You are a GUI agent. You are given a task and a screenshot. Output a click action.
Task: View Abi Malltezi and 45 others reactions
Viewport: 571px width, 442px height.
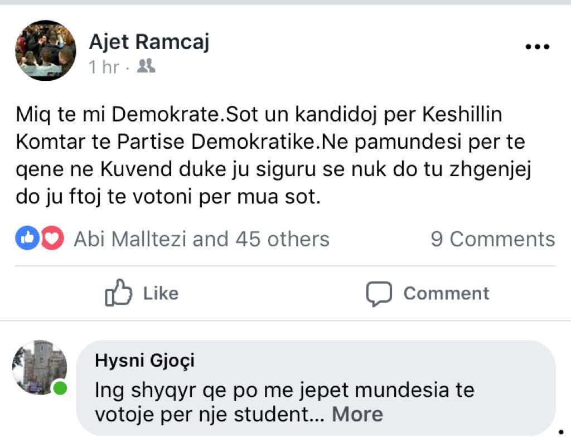(201, 239)
